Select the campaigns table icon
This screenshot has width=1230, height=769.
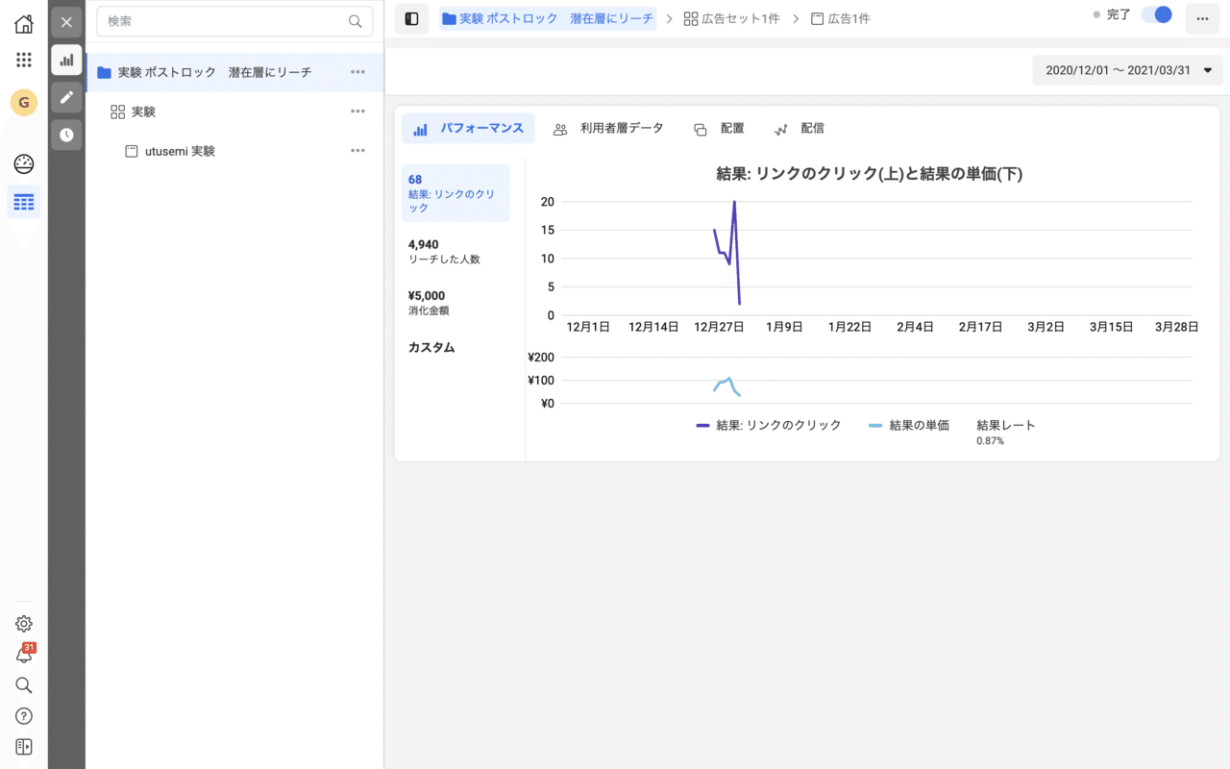point(24,202)
